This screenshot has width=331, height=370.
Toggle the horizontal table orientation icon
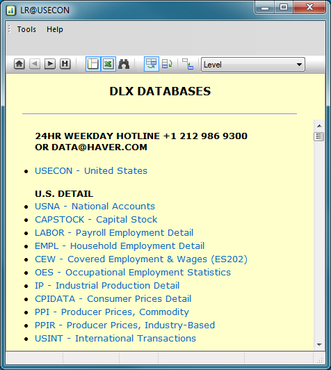(151, 64)
